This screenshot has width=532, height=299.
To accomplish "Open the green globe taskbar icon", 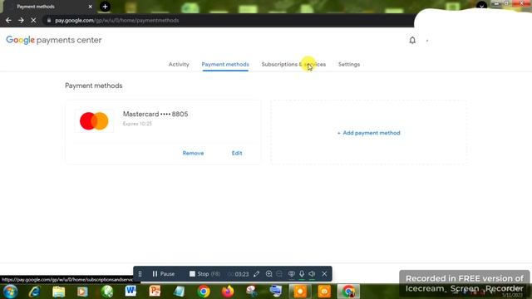I will [107, 292].
